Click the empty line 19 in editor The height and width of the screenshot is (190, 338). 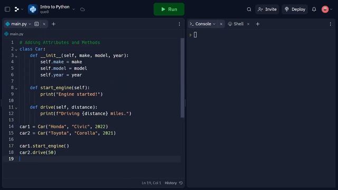(x=100, y=159)
